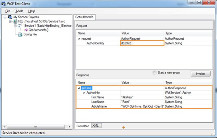Select GetAuthorInfo() in the tree
Viewport: 217px width, 138px height.
pyautogui.click(x=38, y=30)
